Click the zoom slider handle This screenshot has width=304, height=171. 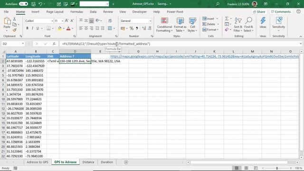click(277, 168)
